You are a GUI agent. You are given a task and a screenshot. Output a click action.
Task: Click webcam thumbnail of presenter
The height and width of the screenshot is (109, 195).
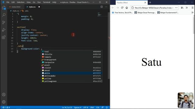coord(186,100)
